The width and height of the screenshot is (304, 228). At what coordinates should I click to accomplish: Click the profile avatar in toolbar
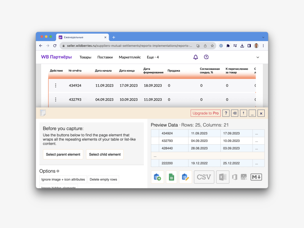[x=256, y=46]
